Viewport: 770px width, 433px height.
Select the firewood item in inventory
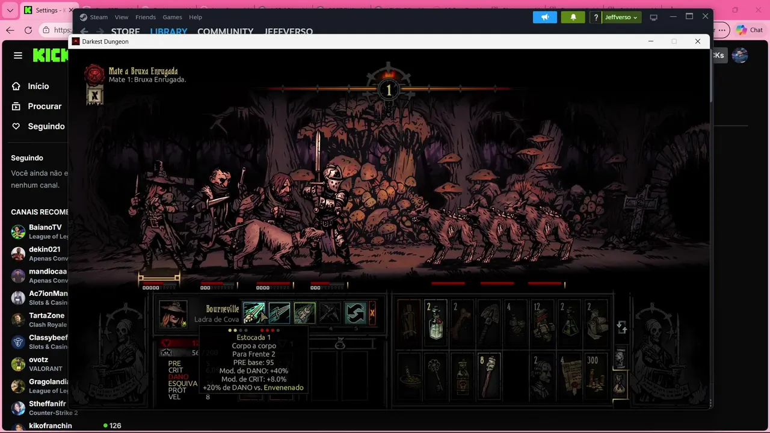409,323
